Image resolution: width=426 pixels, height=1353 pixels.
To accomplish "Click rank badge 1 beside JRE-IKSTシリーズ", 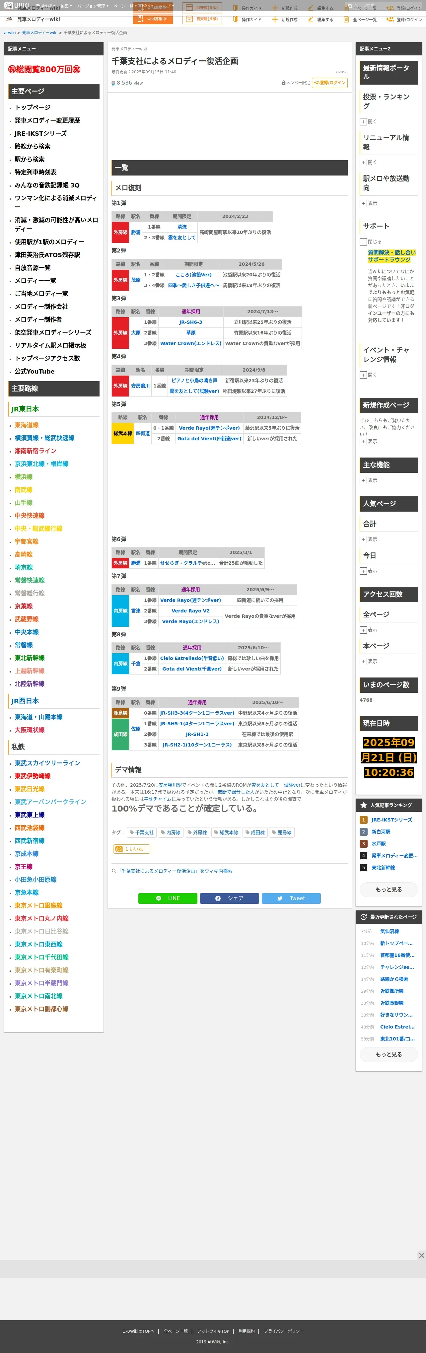I will point(363,820).
